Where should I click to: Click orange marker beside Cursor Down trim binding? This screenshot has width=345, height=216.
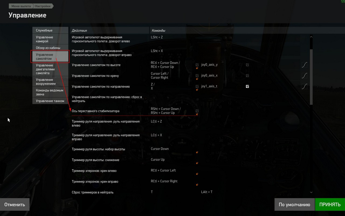coord(197,152)
